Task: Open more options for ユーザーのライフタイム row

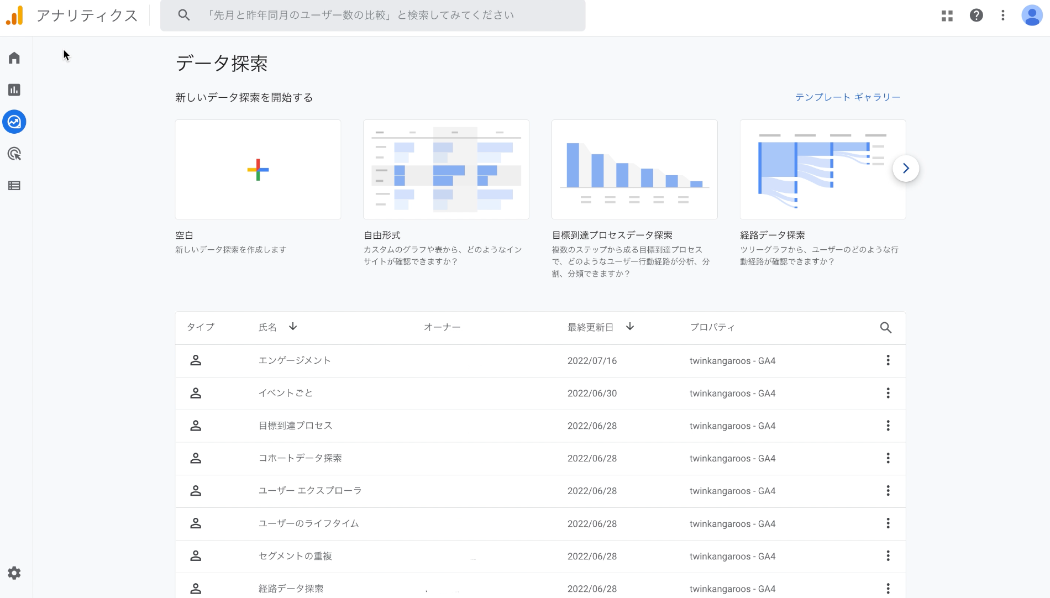Action: point(888,523)
